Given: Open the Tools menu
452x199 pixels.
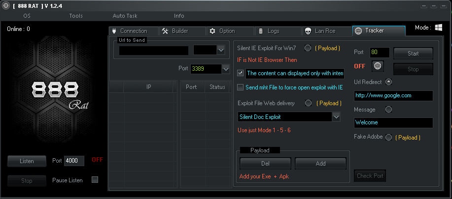Looking at the screenshot, I should point(76,16).
